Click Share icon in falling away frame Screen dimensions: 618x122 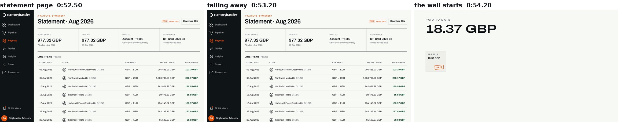211,64
